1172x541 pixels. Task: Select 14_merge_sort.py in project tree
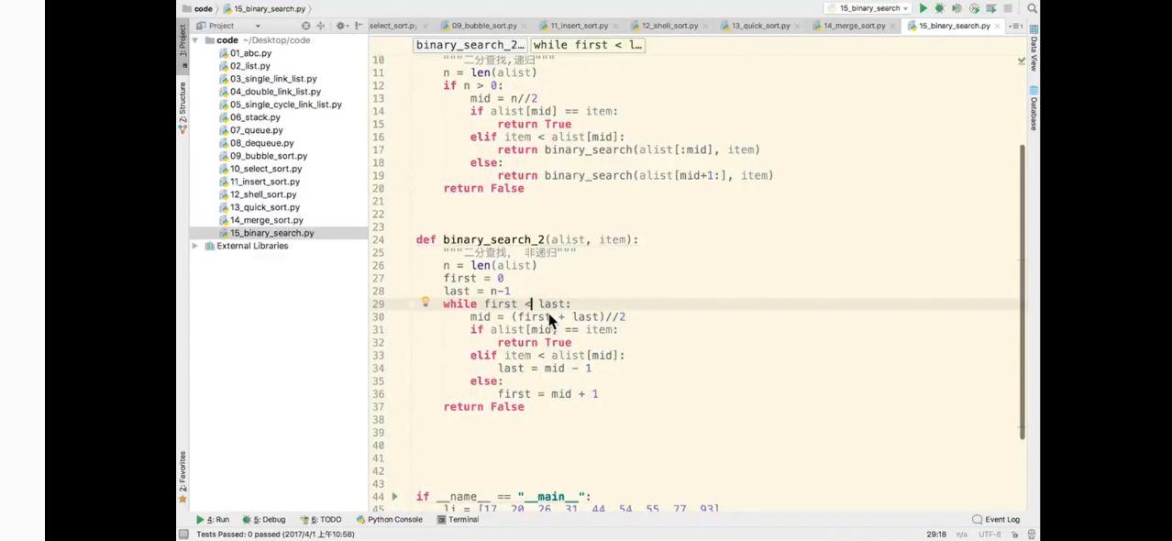pos(266,220)
